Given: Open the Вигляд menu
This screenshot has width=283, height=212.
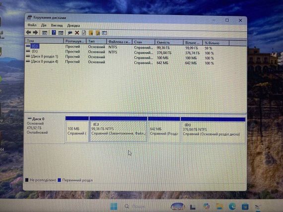Looking at the screenshot, I should coord(57,25).
